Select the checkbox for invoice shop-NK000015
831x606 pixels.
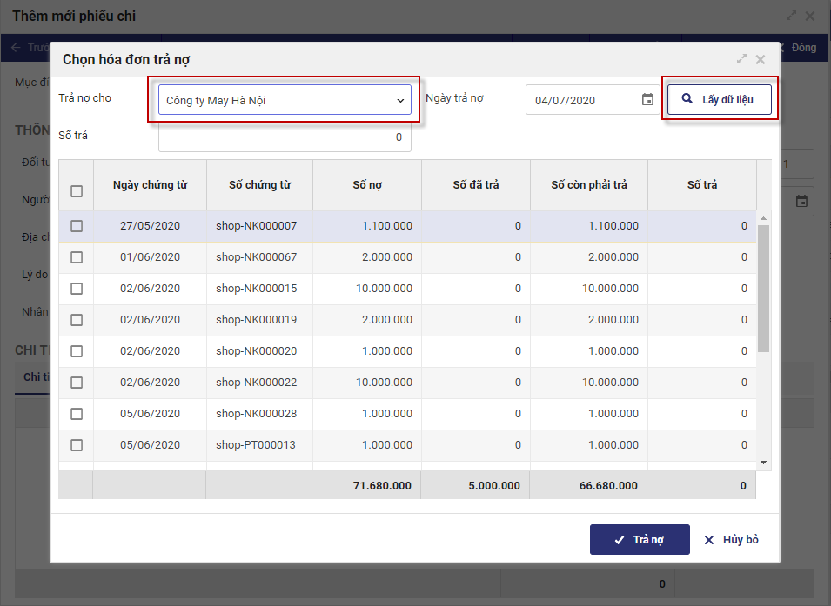(x=77, y=289)
